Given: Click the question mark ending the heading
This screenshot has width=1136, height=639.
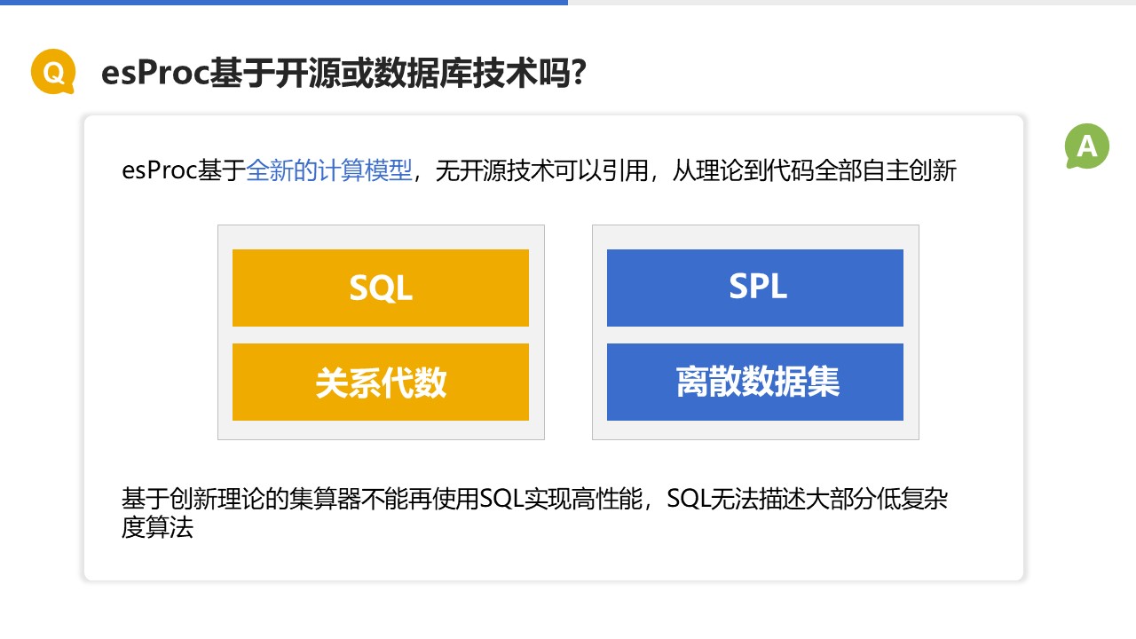Looking at the screenshot, I should (x=576, y=73).
